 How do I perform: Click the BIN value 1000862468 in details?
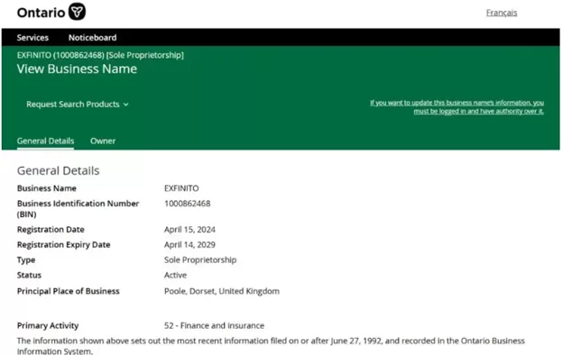coord(187,204)
